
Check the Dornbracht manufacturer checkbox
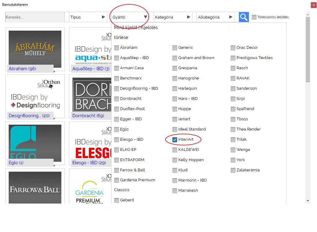click(x=117, y=99)
